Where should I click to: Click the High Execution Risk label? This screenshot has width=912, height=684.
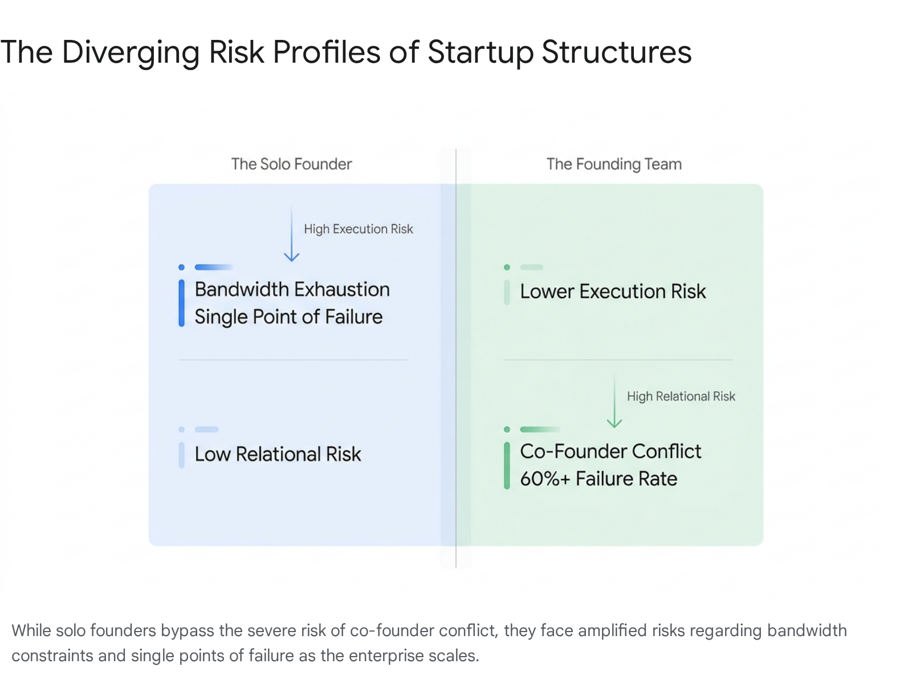click(358, 229)
